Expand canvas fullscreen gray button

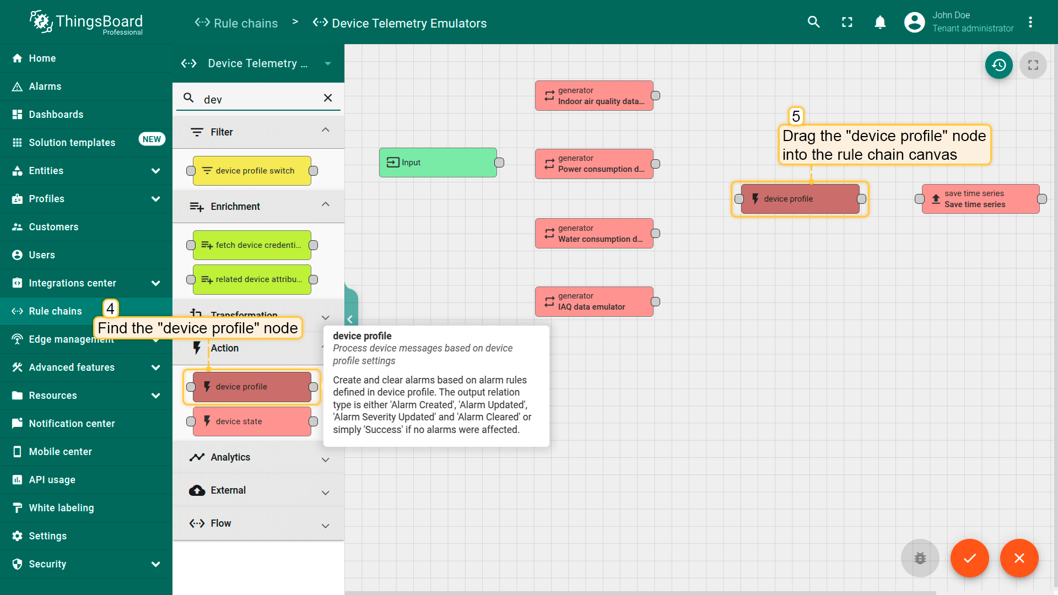coord(1033,65)
